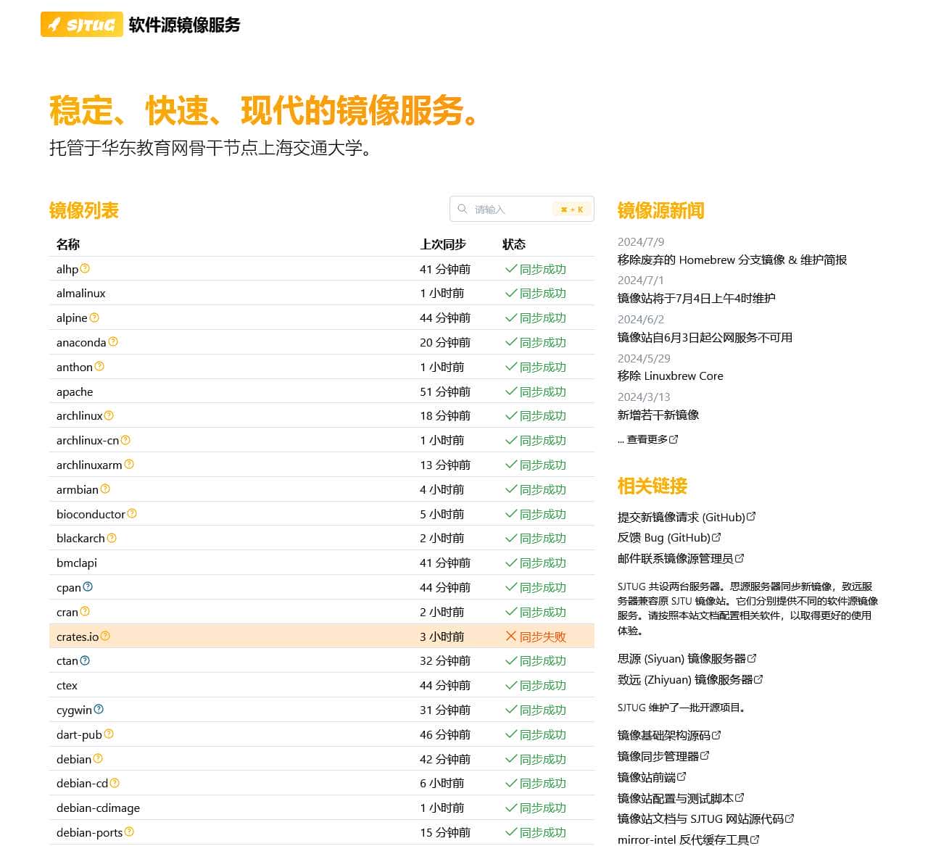Open blue help icon beside cygwin
The width and height of the screenshot is (928, 846).
(99, 709)
